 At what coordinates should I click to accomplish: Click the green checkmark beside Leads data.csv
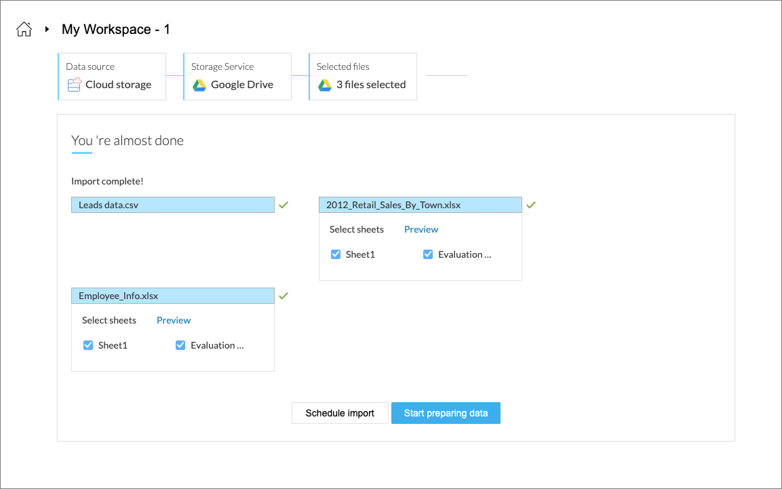click(x=284, y=204)
